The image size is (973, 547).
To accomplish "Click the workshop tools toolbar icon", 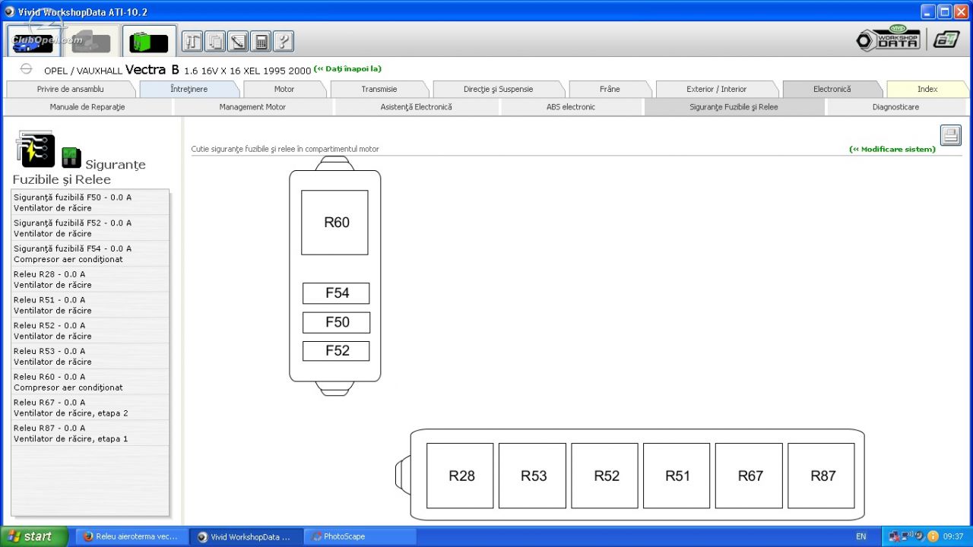I will [192, 42].
